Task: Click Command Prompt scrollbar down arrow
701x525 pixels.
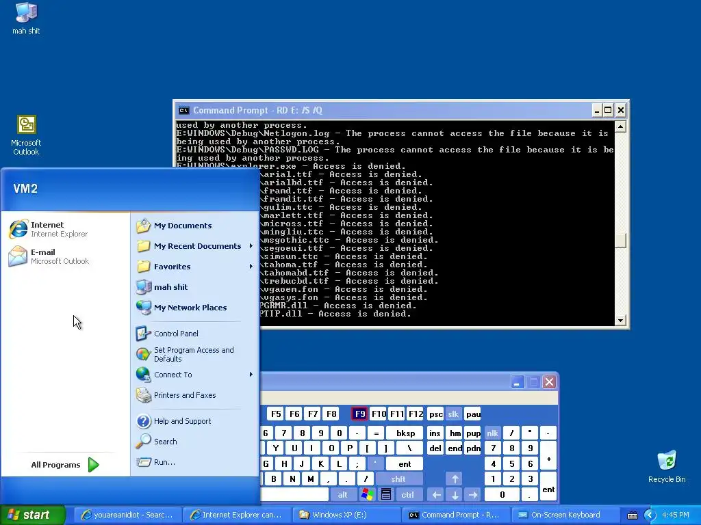Action: point(620,320)
